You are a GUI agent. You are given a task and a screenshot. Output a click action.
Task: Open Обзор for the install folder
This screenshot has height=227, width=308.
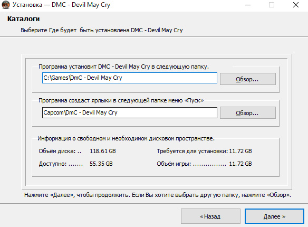click(x=248, y=79)
